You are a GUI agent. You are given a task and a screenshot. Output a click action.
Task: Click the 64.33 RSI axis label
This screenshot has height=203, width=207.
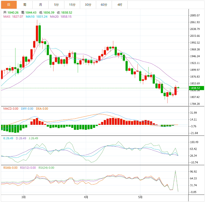[193, 179]
